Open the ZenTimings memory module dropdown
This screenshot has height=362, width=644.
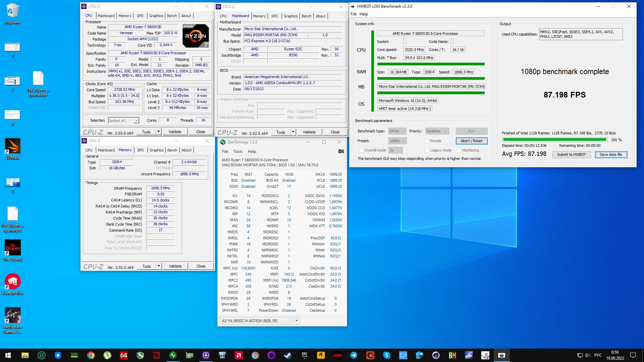(x=259, y=321)
